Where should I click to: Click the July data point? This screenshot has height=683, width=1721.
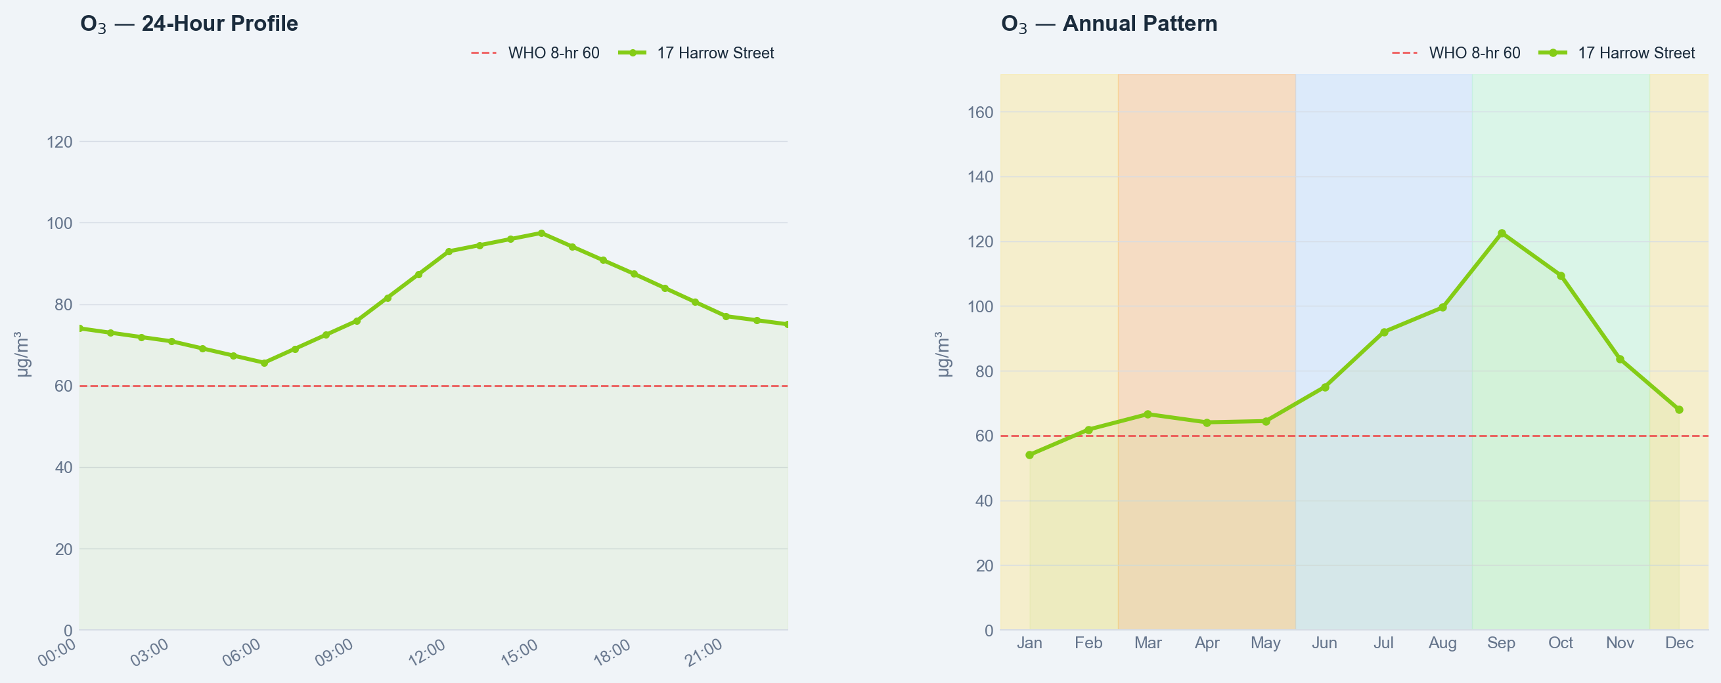1383,332
